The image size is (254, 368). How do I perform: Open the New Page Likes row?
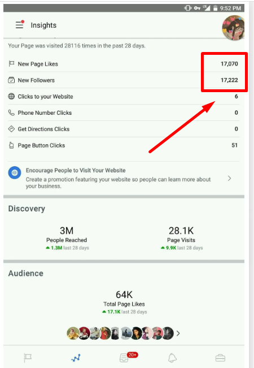124,64
